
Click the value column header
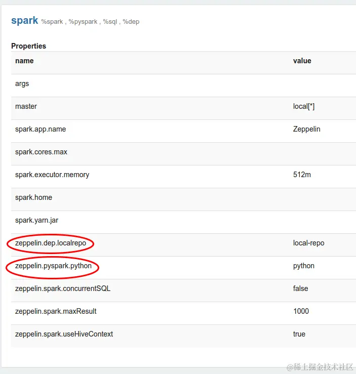pyautogui.click(x=302, y=61)
